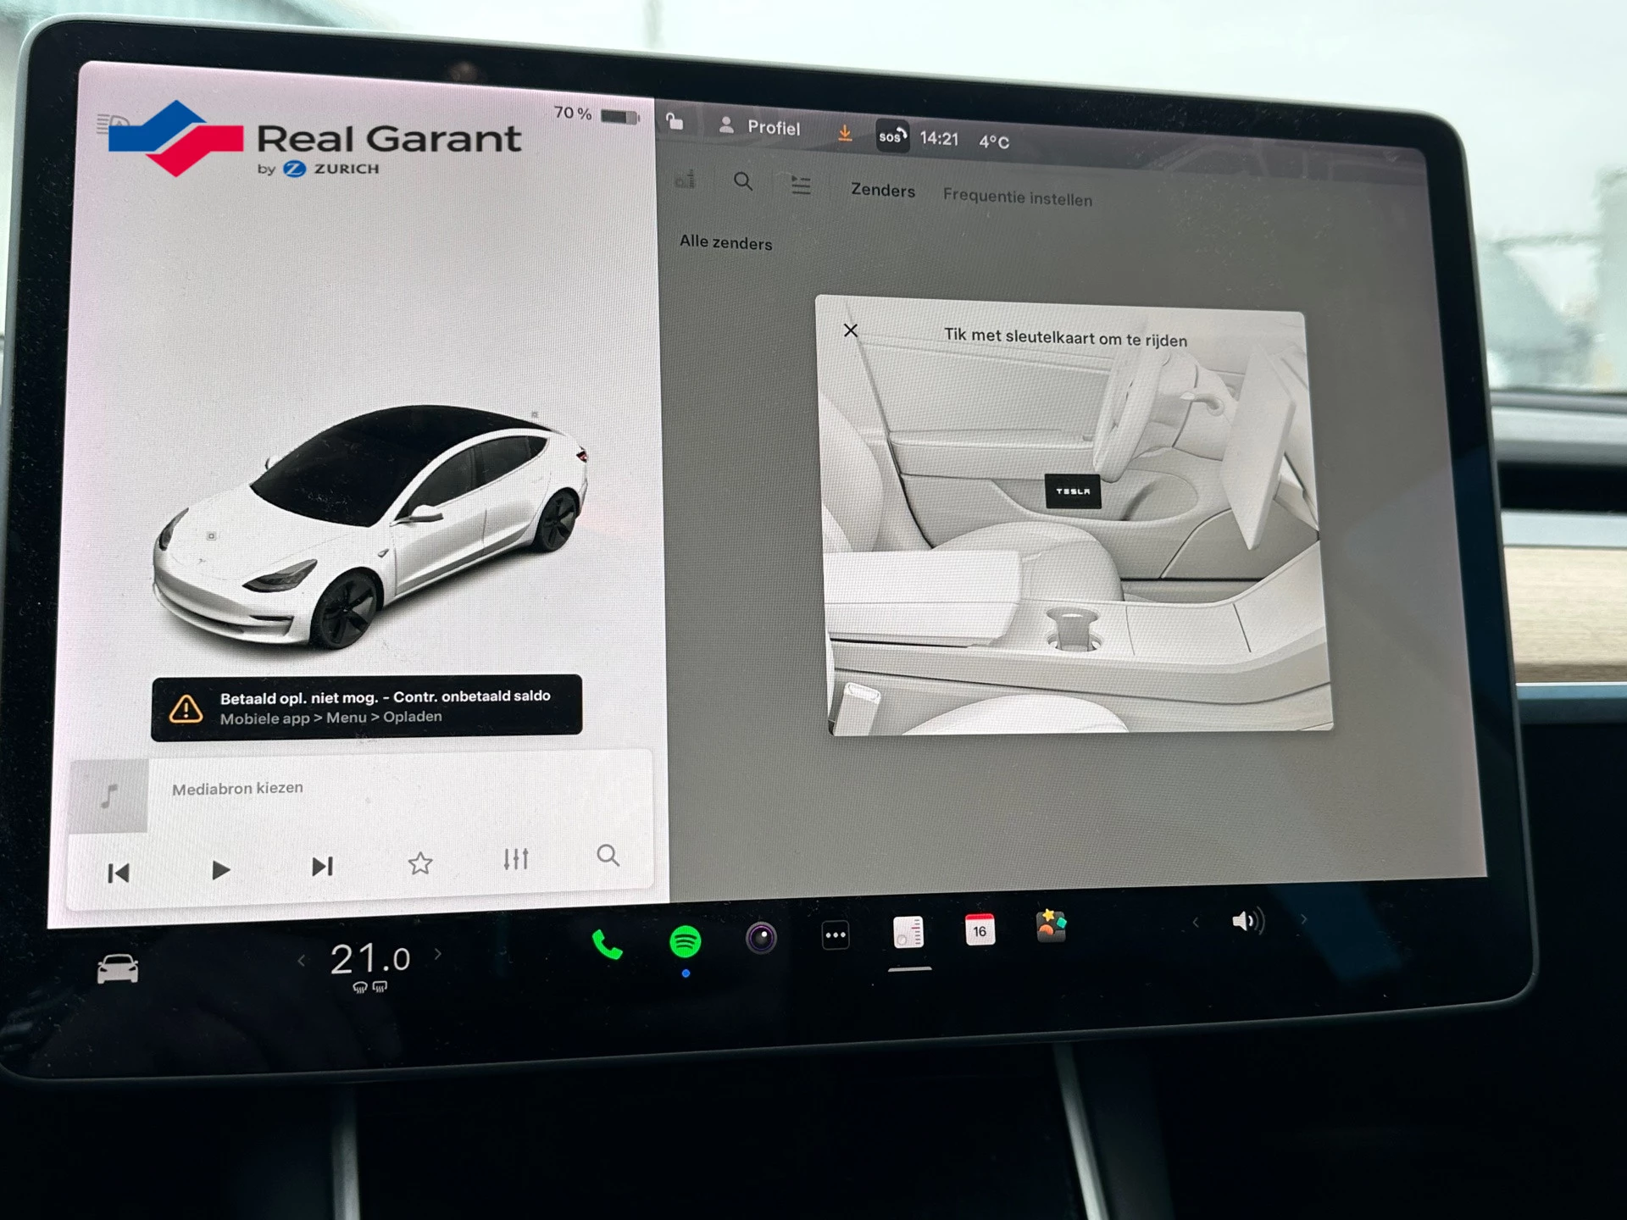Tap the Real Garant logo banner
The height and width of the screenshot is (1220, 1627).
[x=314, y=139]
